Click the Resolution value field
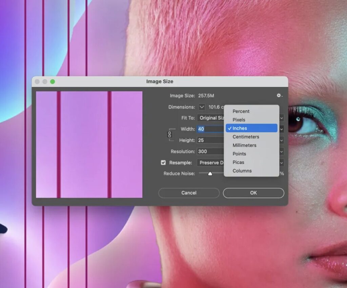The width and height of the screenshot is (347, 288). 210,151
